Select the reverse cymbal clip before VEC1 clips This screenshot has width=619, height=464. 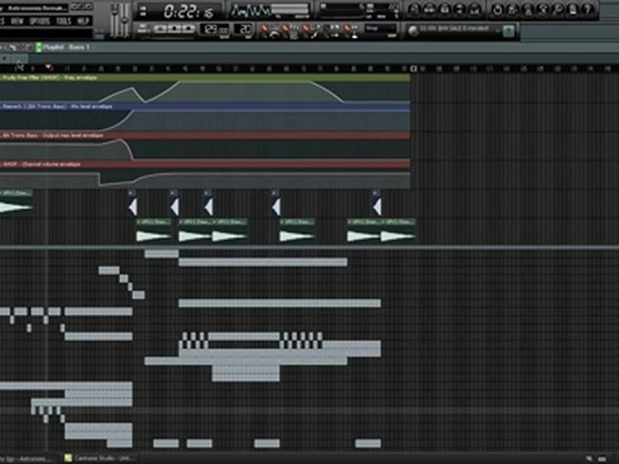click(x=133, y=203)
